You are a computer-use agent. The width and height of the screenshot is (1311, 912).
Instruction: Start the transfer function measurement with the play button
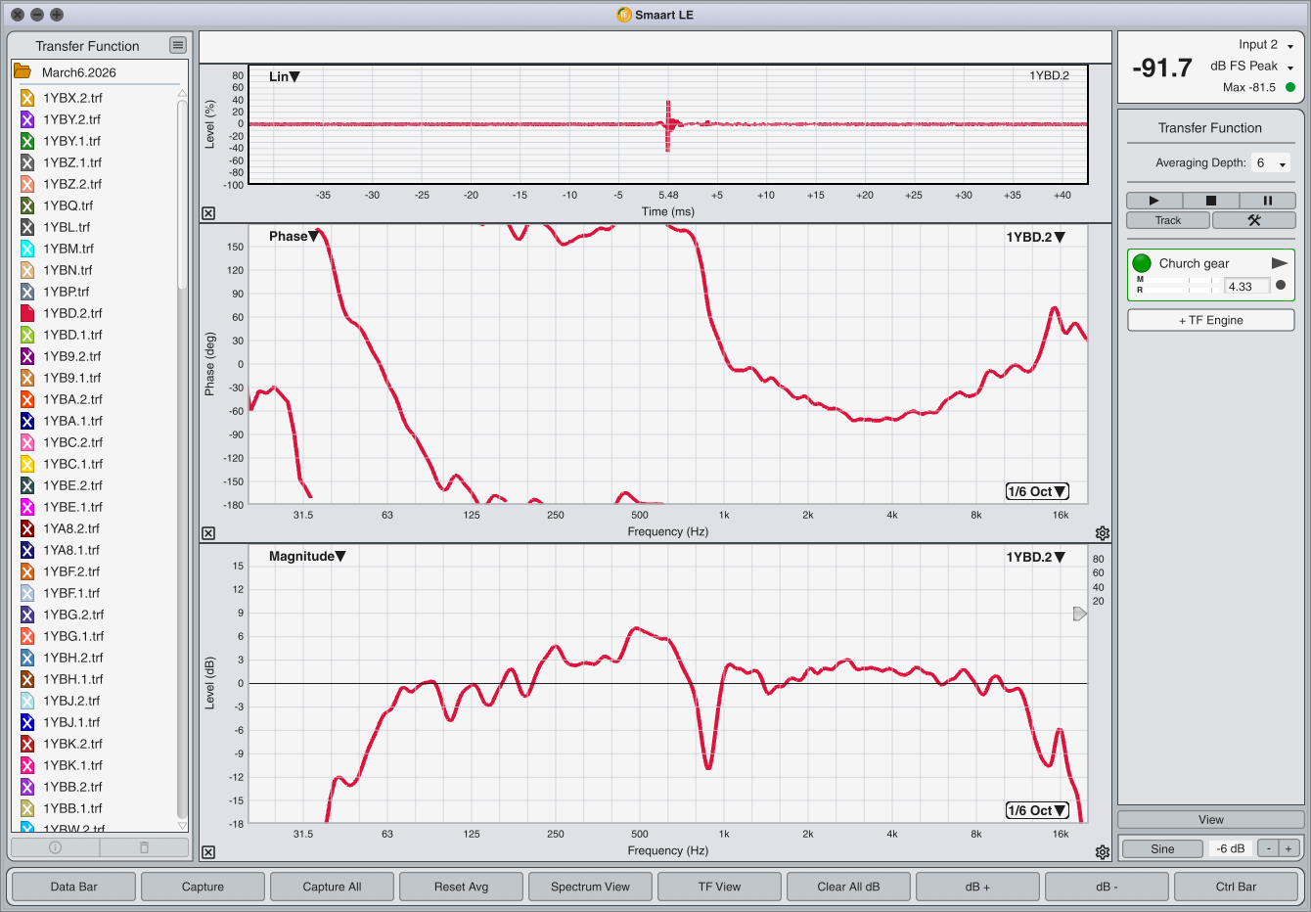coord(1153,201)
